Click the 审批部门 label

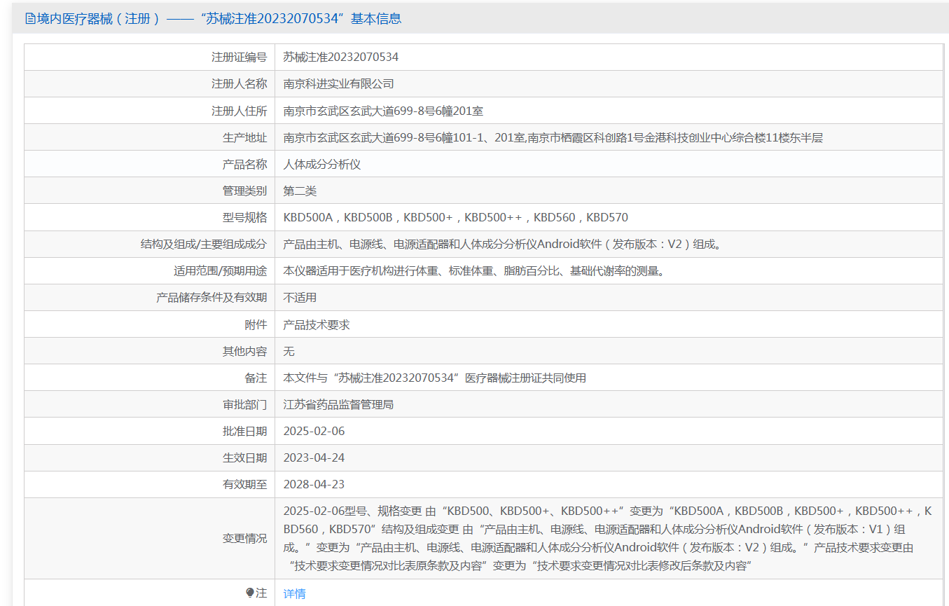point(245,404)
